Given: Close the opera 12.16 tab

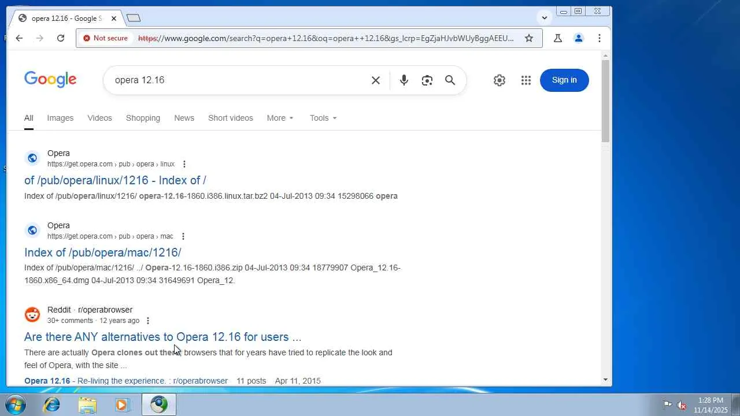Looking at the screenshot, I should coord(114,18).
